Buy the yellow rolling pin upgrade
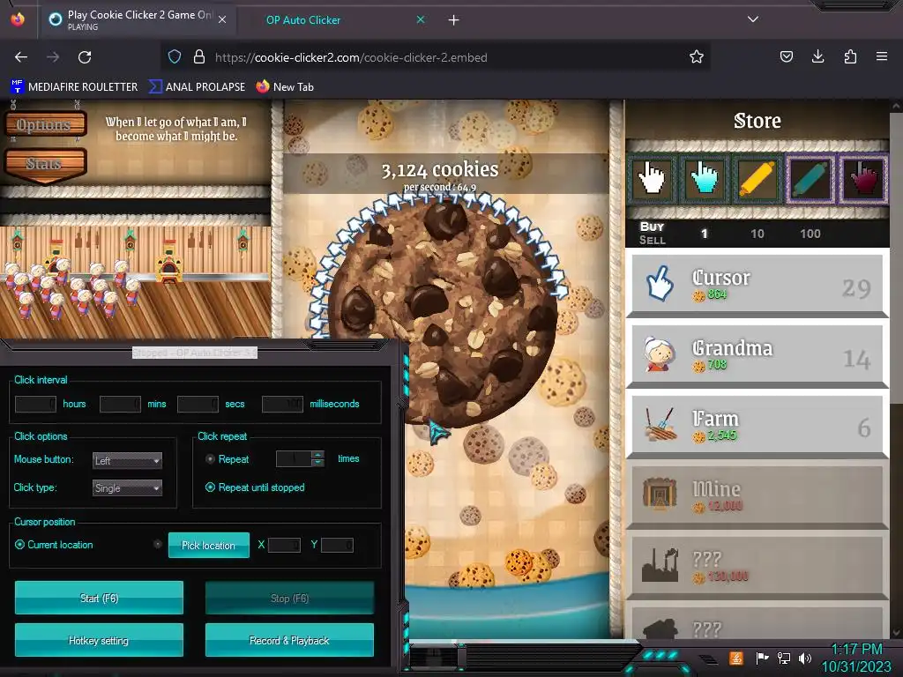This screenshot has height=677, width=903. (757, 179)
